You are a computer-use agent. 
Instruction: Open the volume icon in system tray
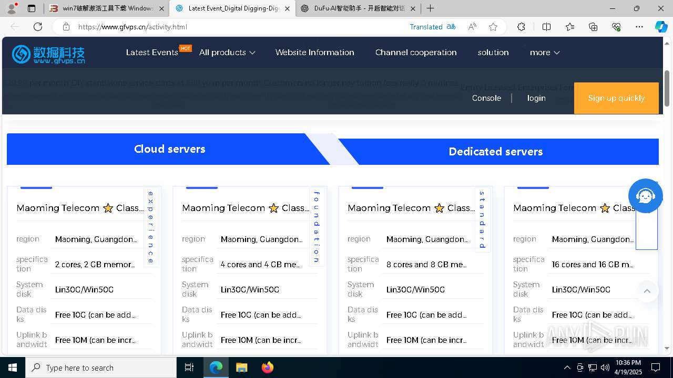[605, 367]
